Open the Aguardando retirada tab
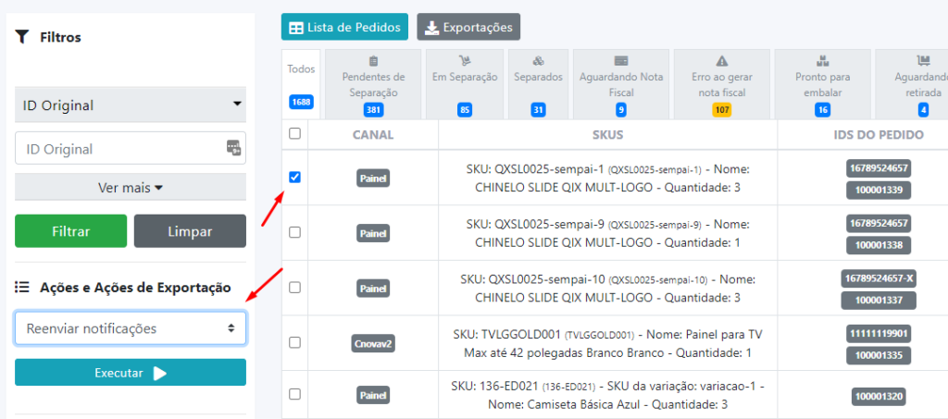This screenshot has width=948, height=419. (x=912, y=84)
